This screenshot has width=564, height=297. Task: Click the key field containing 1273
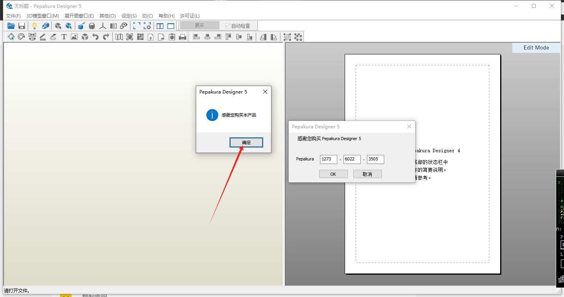tap(329, 159)
